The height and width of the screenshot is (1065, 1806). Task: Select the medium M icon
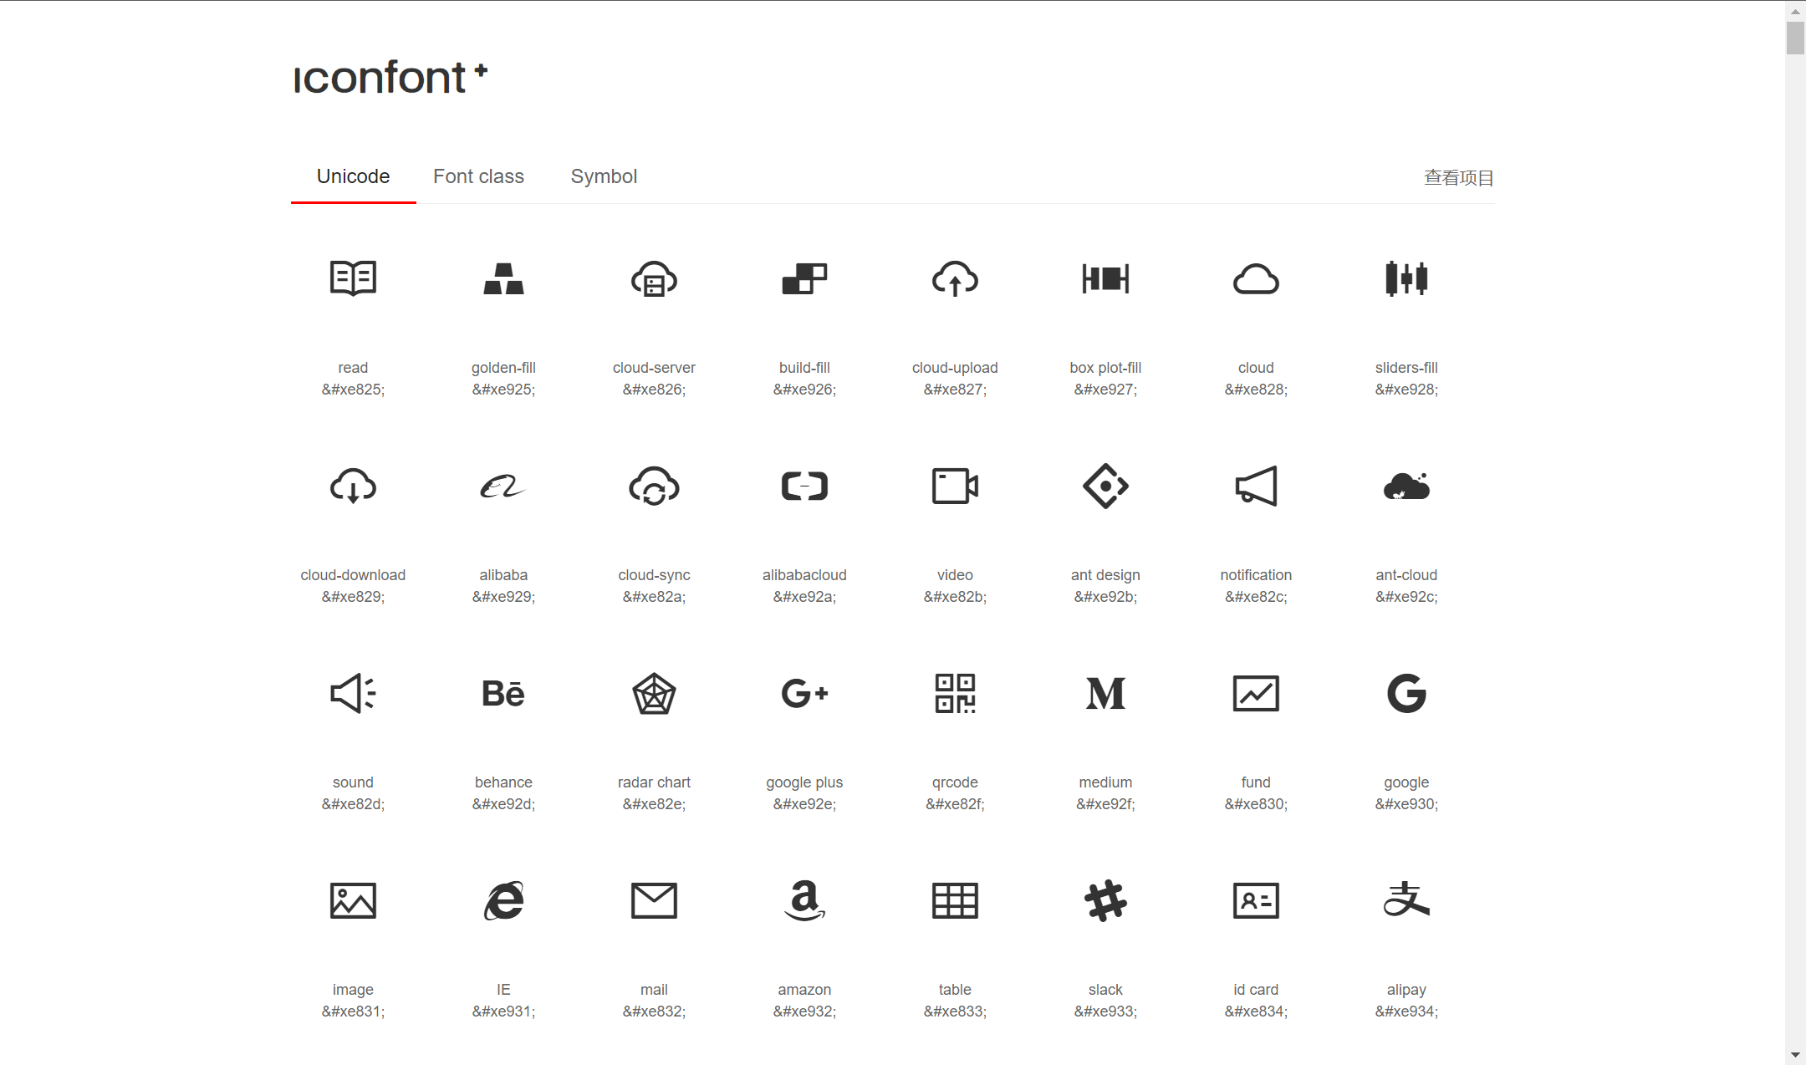coord(1105,693)
